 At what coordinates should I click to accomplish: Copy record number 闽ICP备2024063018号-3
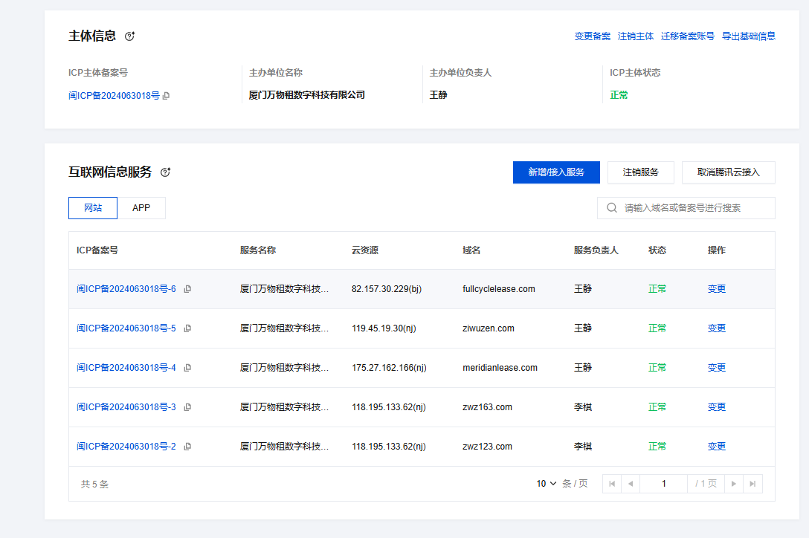point(188,407)
